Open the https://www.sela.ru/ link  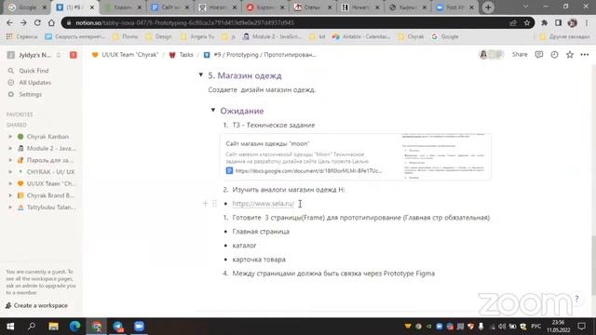click(263, 204)
